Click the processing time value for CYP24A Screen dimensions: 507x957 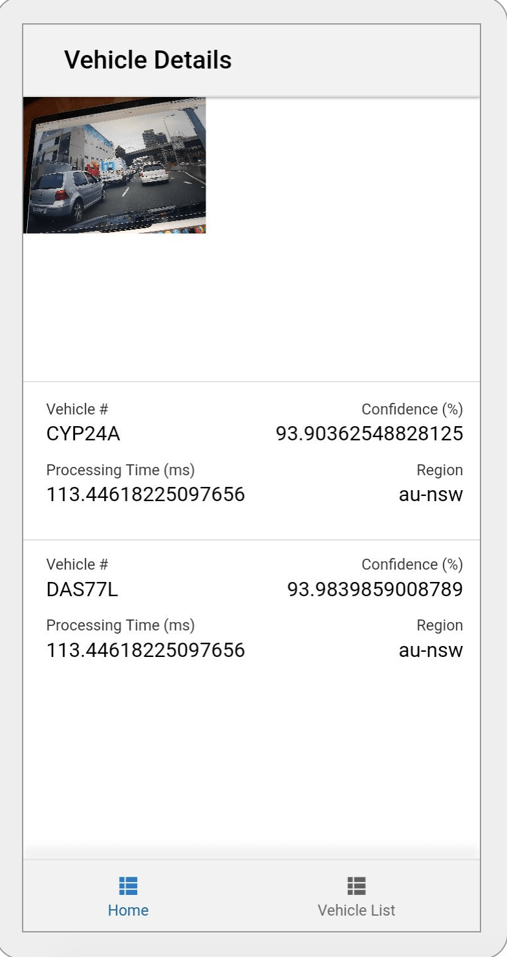click(x=146, y=495)
